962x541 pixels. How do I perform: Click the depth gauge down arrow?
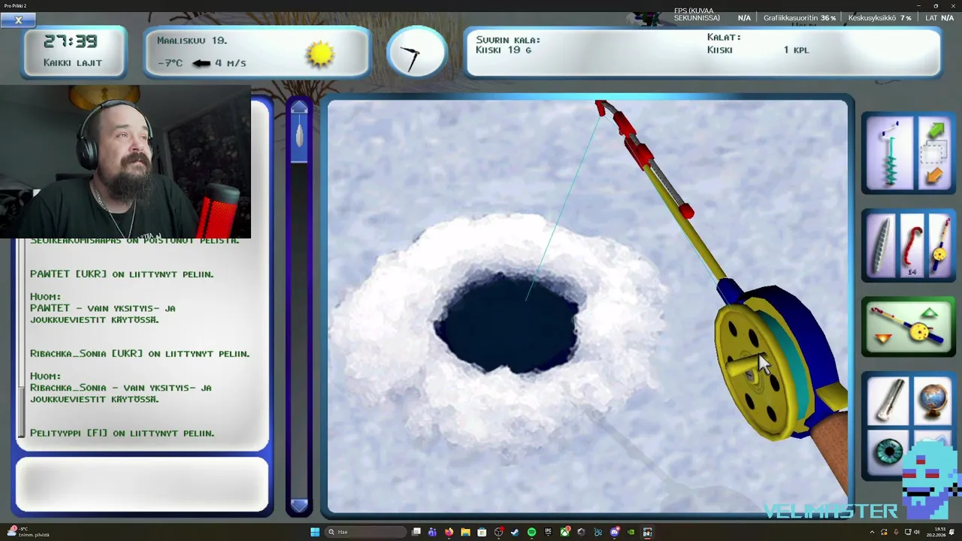tap(299, 506)
